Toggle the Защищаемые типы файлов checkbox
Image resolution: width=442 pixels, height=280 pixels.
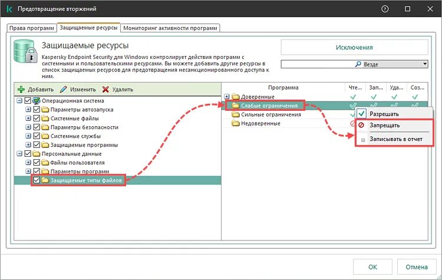tap(37, 180)
